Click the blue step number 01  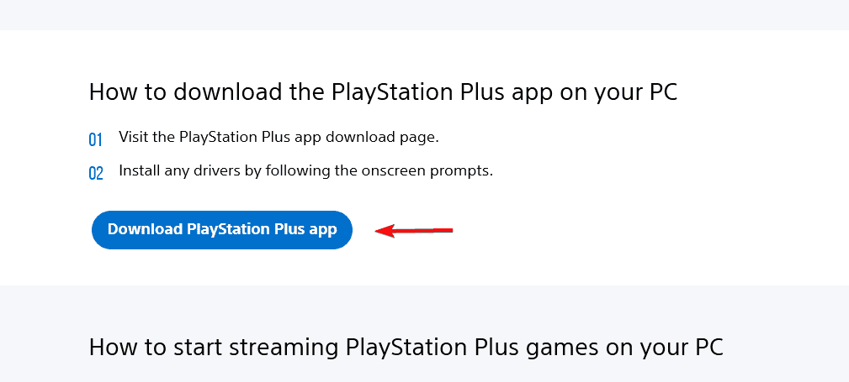pos(96,139)
